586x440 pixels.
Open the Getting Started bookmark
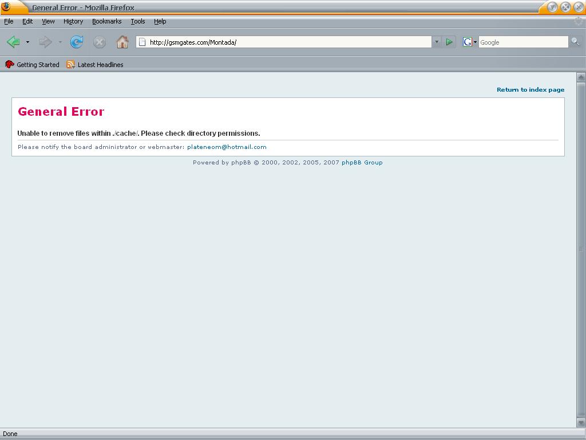coord(33,65)
